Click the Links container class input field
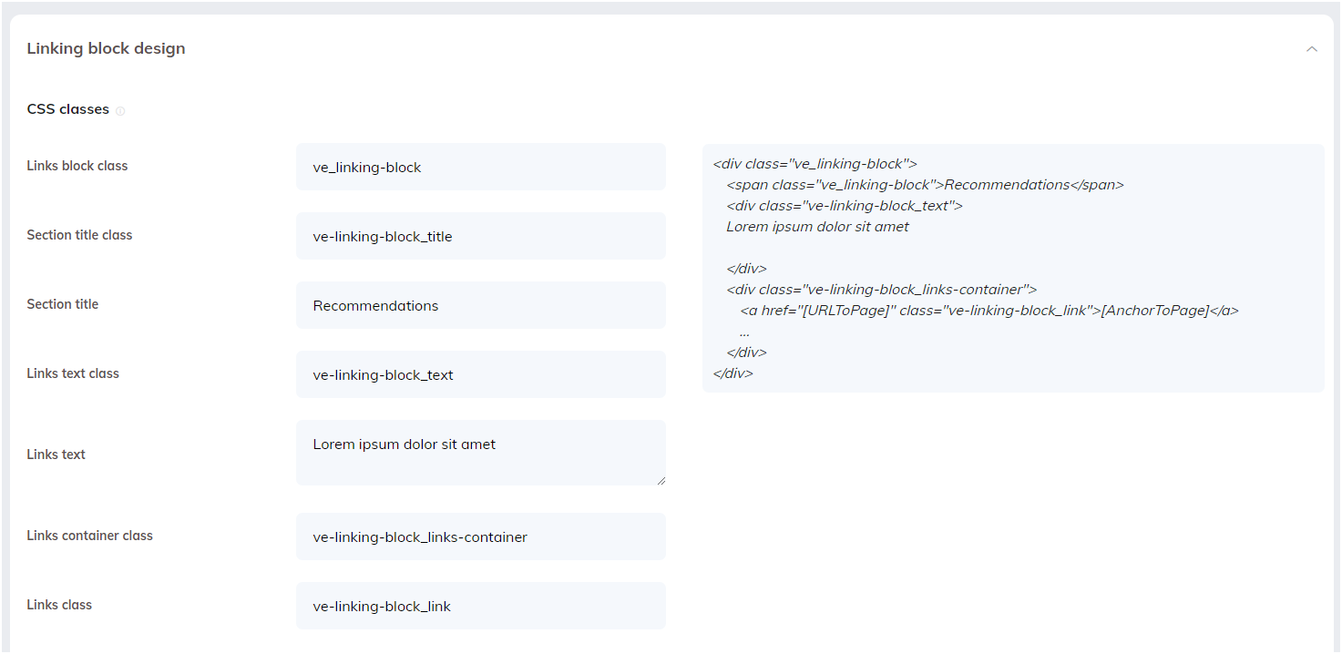Viewport: 1342px width, 654px height. (x=480, y=536)
